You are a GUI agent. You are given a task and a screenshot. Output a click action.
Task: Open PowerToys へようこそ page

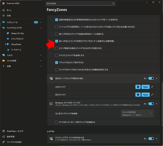pyautogui.click(x=16, y=131)
